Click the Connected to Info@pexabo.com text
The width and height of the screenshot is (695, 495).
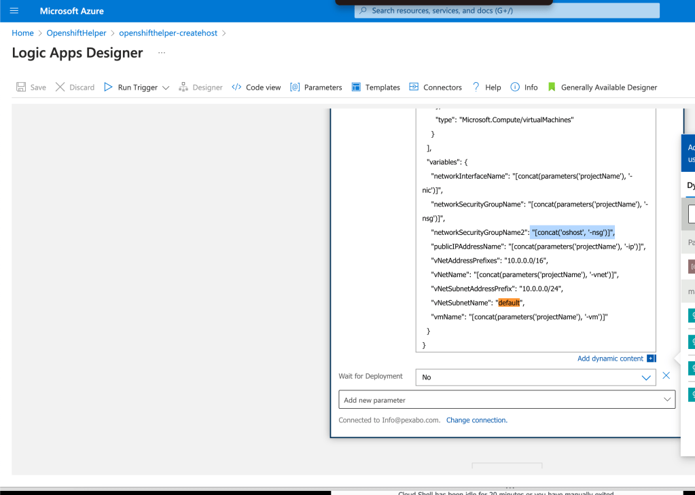coord(389,420)
